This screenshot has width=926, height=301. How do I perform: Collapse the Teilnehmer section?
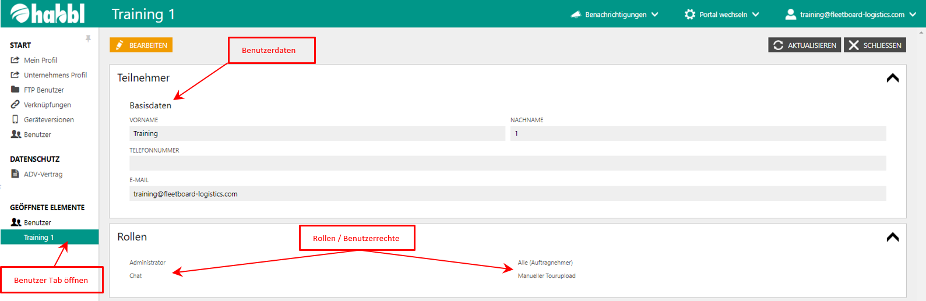892,78
